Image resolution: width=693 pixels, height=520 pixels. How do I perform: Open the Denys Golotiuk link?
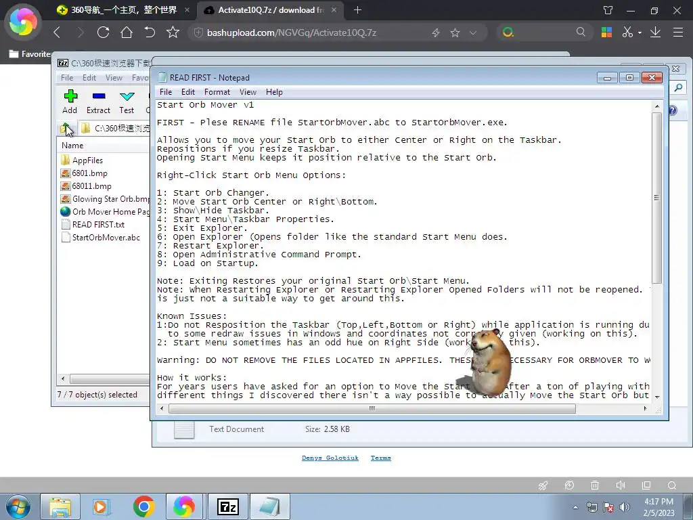[330, 458]
